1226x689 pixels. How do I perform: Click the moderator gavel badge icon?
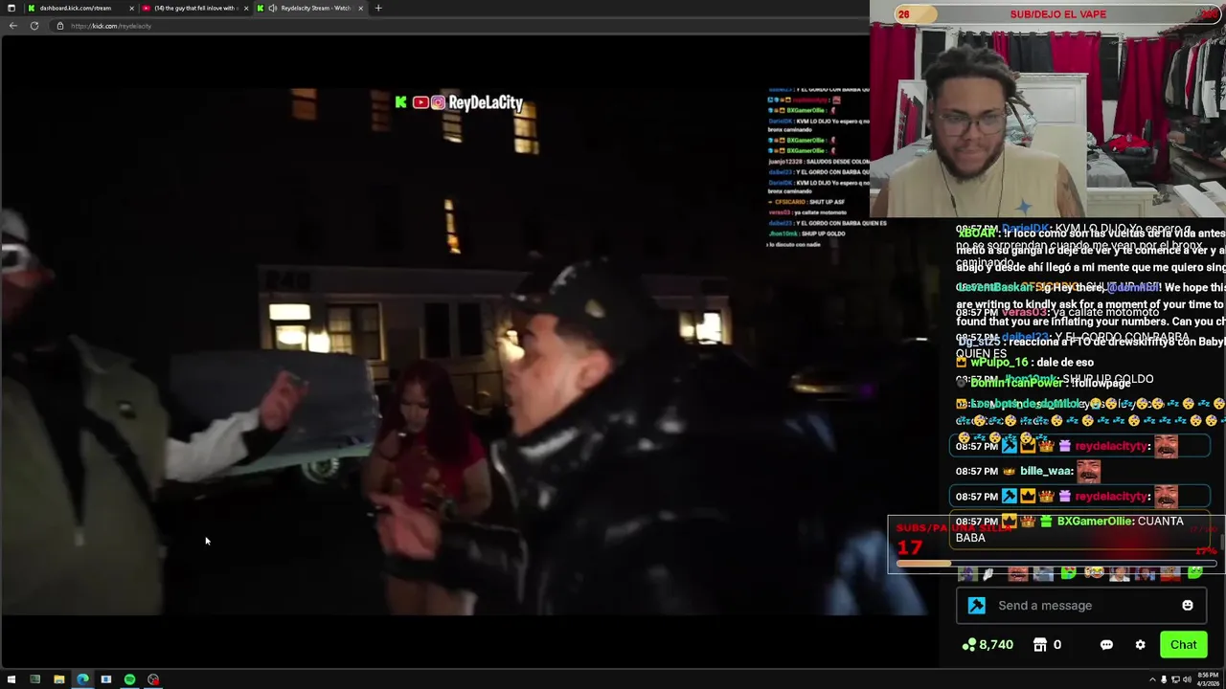(976, 606)
